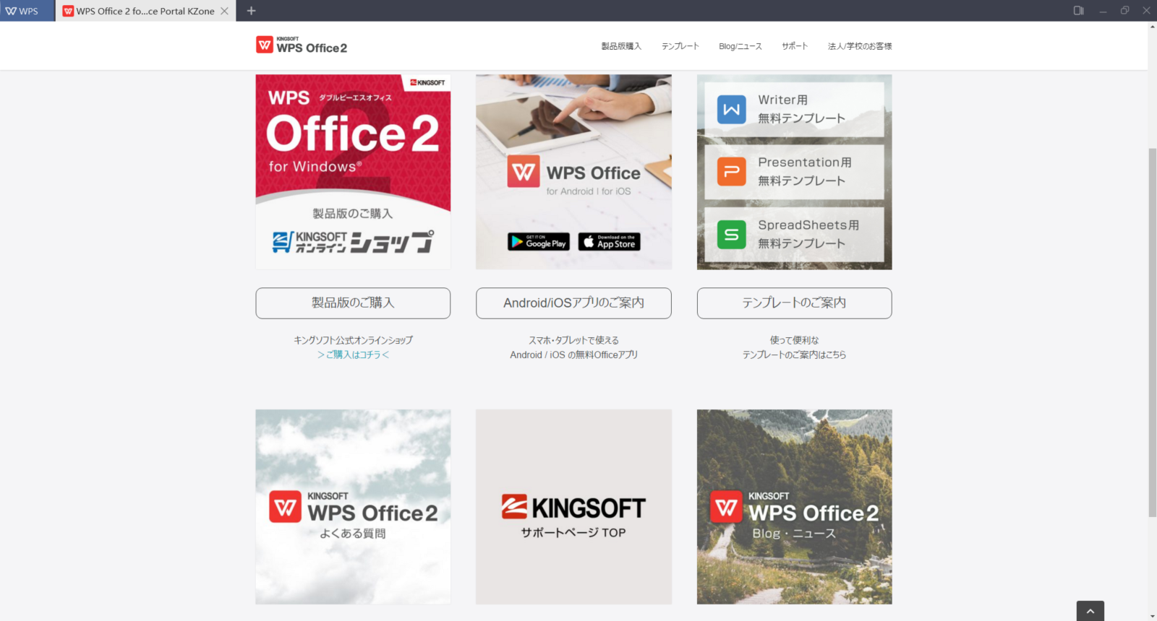The image size is (1157, 621).
Task: Click the Android/iOSアプリのご案内 button
Action: click(x=573, y=303)
